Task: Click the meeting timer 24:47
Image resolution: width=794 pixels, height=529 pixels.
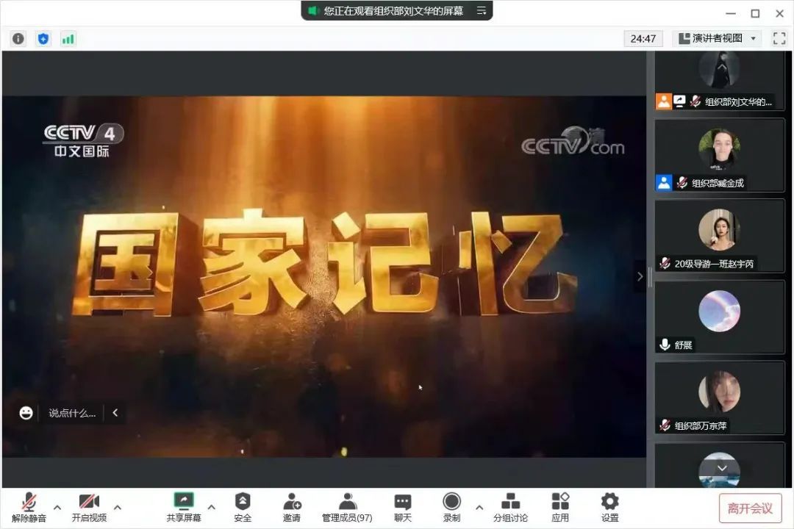Action: click(643, 38)
